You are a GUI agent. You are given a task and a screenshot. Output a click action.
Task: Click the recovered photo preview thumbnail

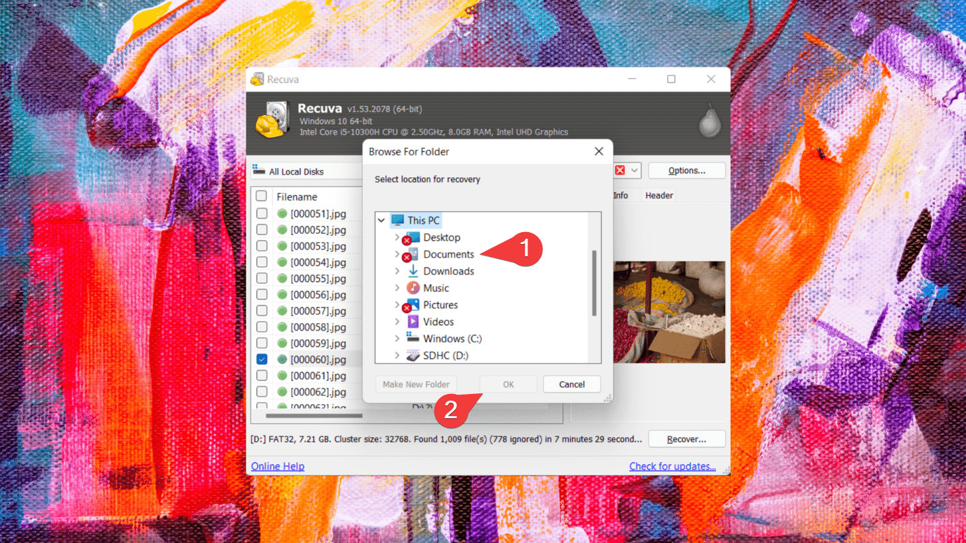[669, 312]
